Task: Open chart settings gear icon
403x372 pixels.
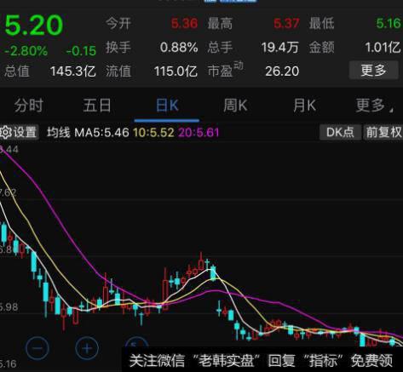Action: (6, 132)
